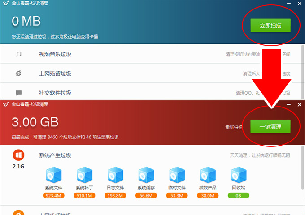Image resolution: width=305 pixels, height=215 pixels.
Task: Select the 系统文件 cube icon
Action: [x=54, y=175]
